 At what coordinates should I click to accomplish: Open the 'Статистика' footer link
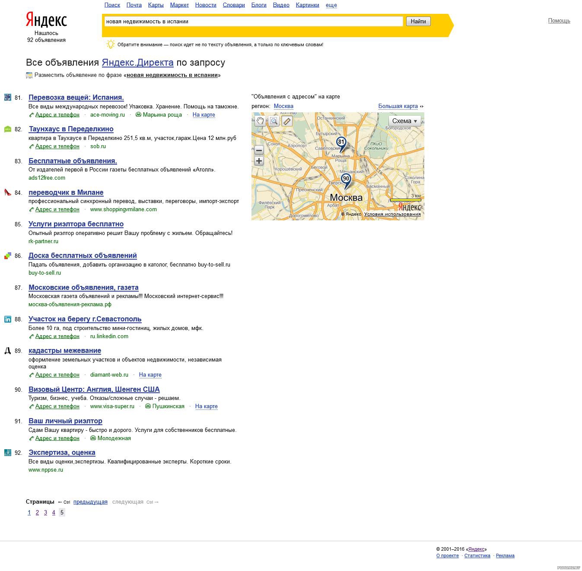477,556
